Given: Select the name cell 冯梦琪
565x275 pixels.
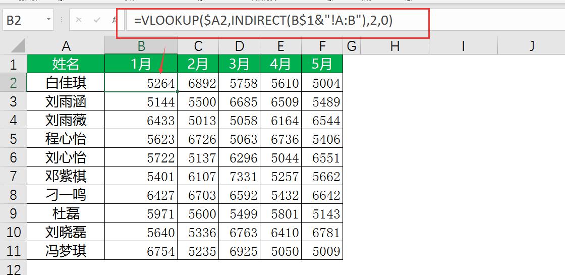Looking at the screenshot, I should point(66,250).
